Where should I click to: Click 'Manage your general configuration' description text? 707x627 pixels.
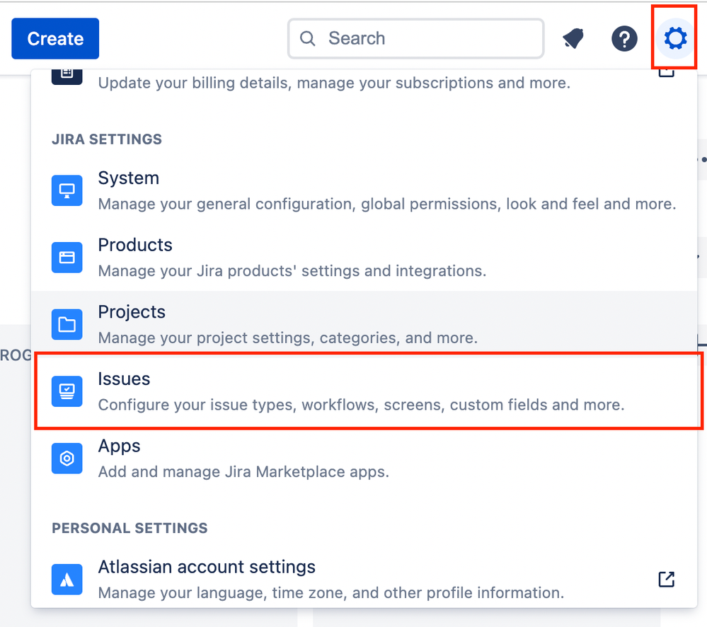tap(387, 204)
